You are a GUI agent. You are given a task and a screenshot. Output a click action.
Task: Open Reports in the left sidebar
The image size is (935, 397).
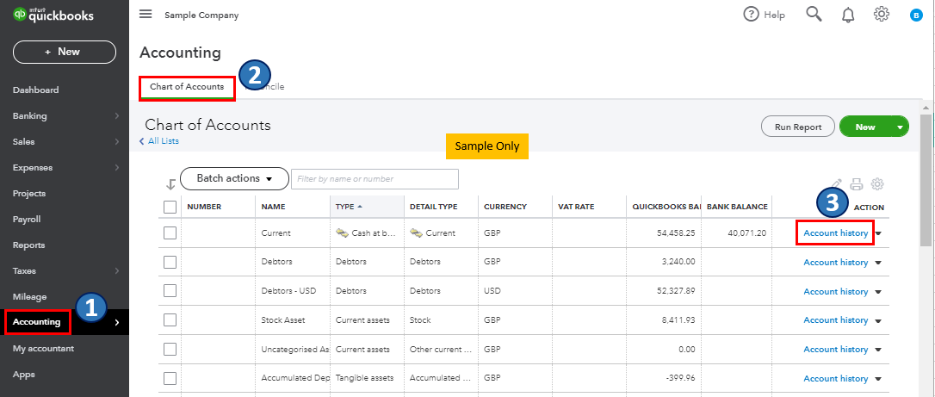pyautogui.click(x=29, y=245)
